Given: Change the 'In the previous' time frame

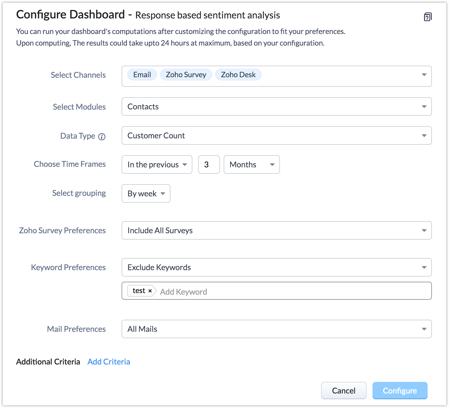Looking at the screenshot, I should tap(157, 165).
